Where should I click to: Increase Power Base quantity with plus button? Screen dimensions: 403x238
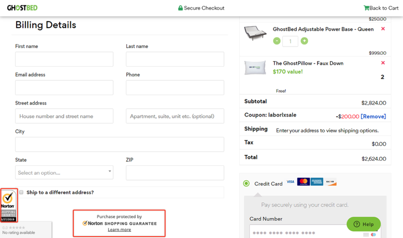pos(304,41)
